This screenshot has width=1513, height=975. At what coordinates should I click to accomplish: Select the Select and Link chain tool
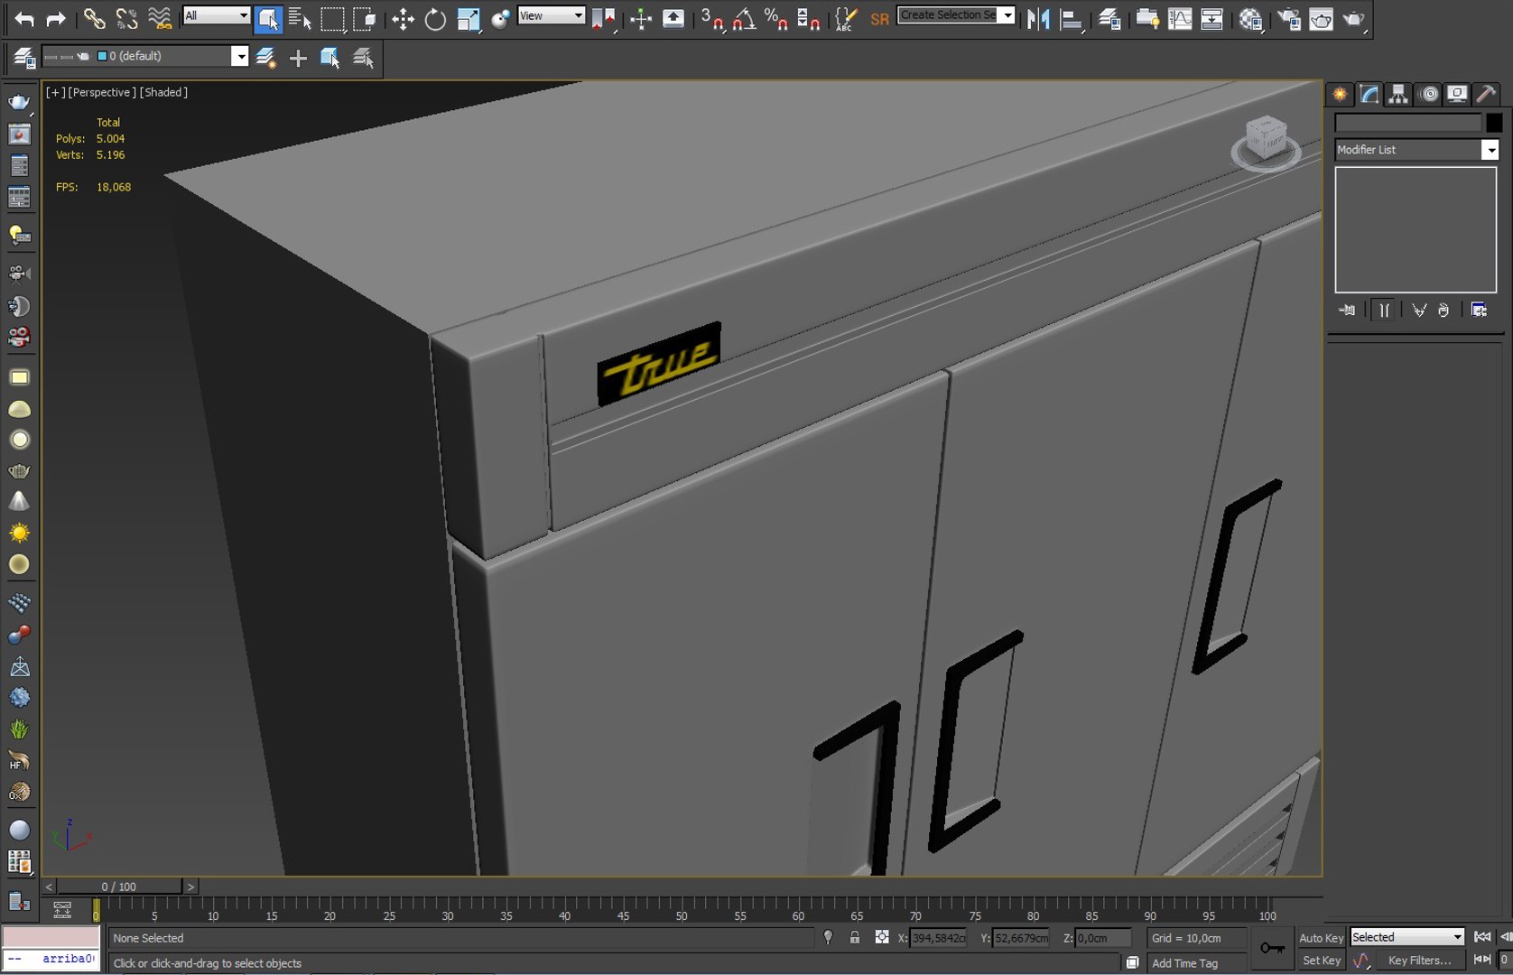coord(94,18)
